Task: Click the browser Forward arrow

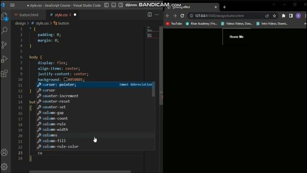Action: pos(175,16)
